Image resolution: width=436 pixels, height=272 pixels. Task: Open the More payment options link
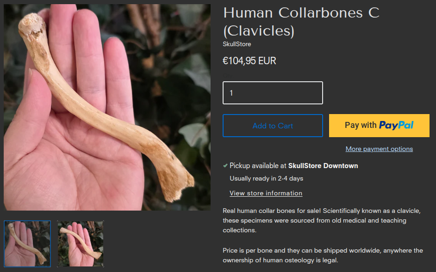[379, 149]
